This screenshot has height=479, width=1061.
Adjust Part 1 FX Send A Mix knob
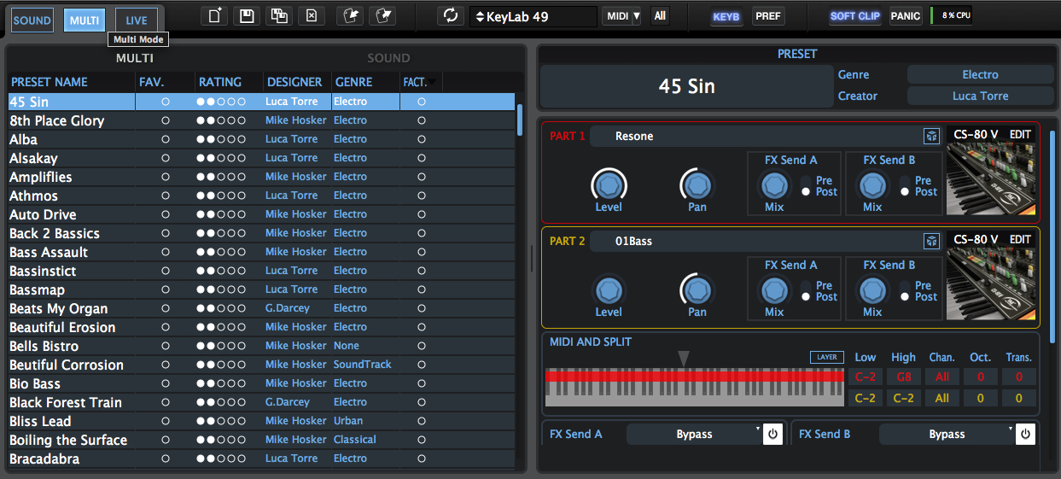[774, 185]
